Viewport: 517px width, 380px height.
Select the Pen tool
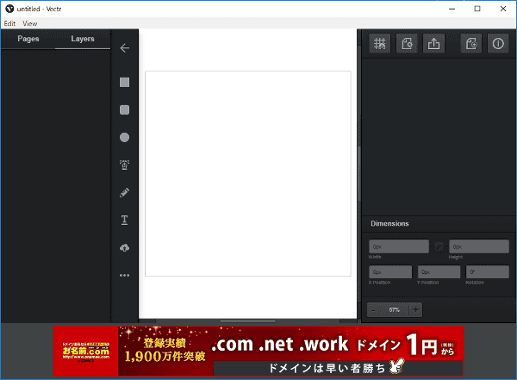(124, 165)
